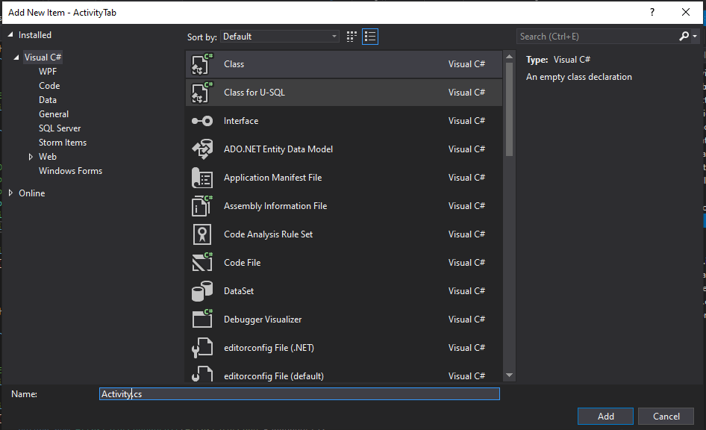The image size is (706, 430).
Task: Select the Storm Items category
Action: pos(63,143)
